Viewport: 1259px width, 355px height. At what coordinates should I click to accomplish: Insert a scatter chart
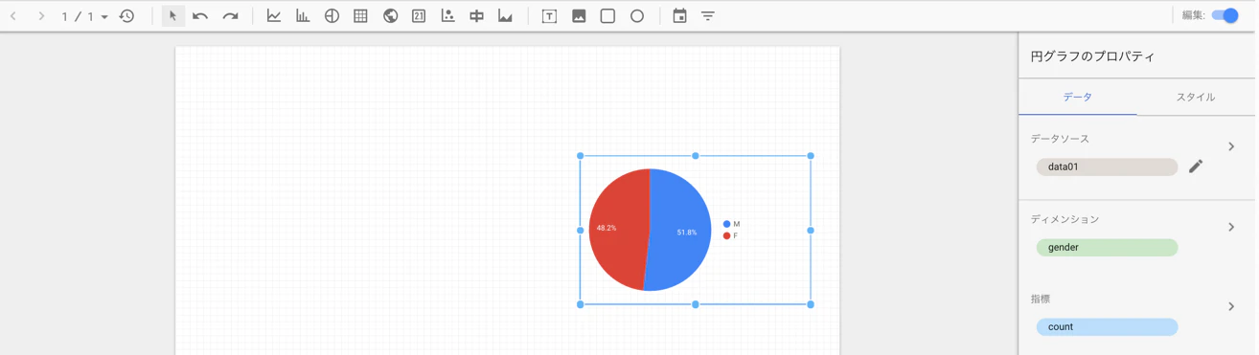tap(447, 16)
